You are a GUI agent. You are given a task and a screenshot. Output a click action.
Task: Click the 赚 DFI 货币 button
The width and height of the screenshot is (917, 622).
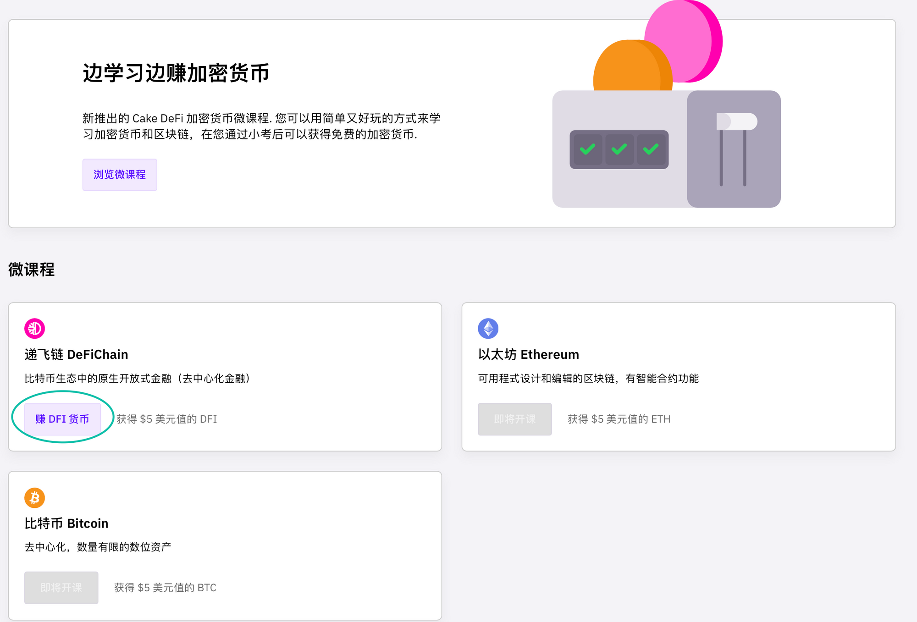[x=62, y=419]
